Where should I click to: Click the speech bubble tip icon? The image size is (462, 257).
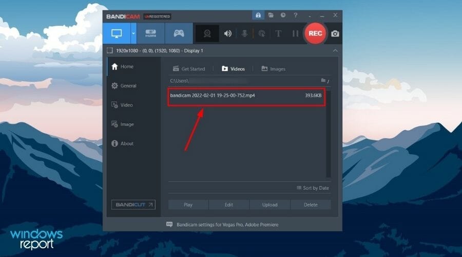pyautogui.click(x=169, y=225)
